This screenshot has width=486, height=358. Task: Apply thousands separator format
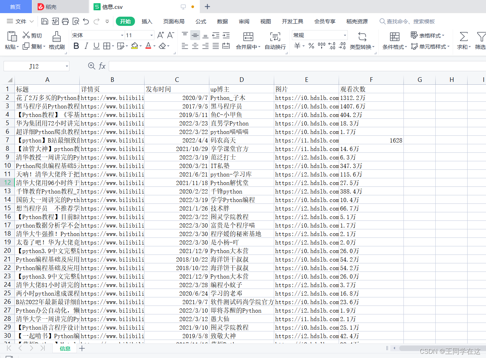pos(322,46)
